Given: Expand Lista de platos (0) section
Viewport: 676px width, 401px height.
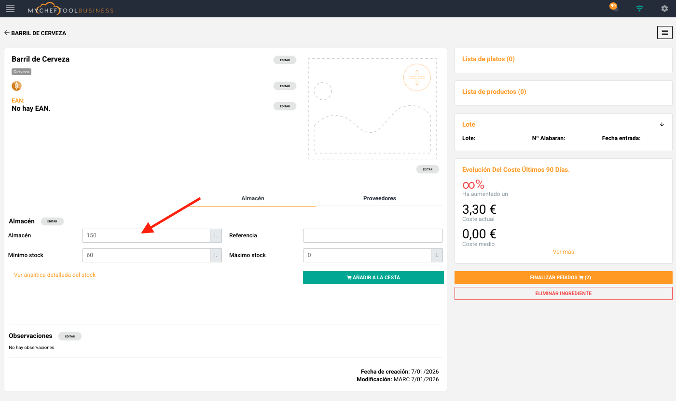Looking at the screenshot, I should 488,59.
